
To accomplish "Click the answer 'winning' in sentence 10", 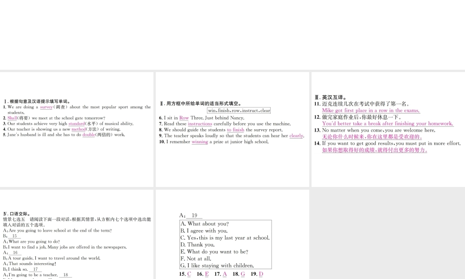I will click(x=199, y=142).
